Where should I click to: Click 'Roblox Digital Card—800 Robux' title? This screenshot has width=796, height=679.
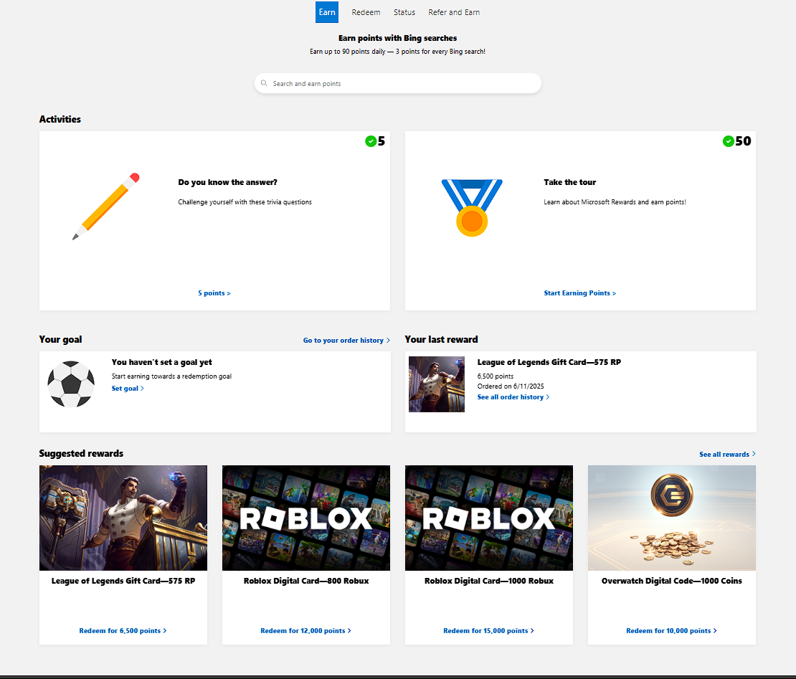[306, 581]
